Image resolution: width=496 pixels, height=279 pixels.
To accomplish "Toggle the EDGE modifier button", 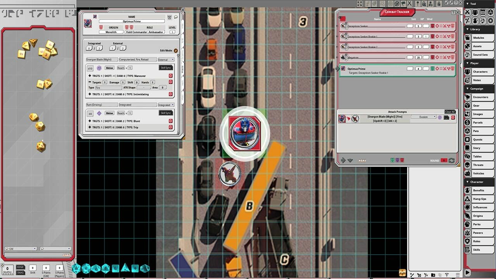I will pyautogui.click(x=21, y=267).
